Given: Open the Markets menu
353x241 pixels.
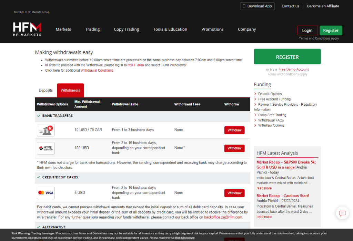Looking at the screenshot, I should (63, 30).
